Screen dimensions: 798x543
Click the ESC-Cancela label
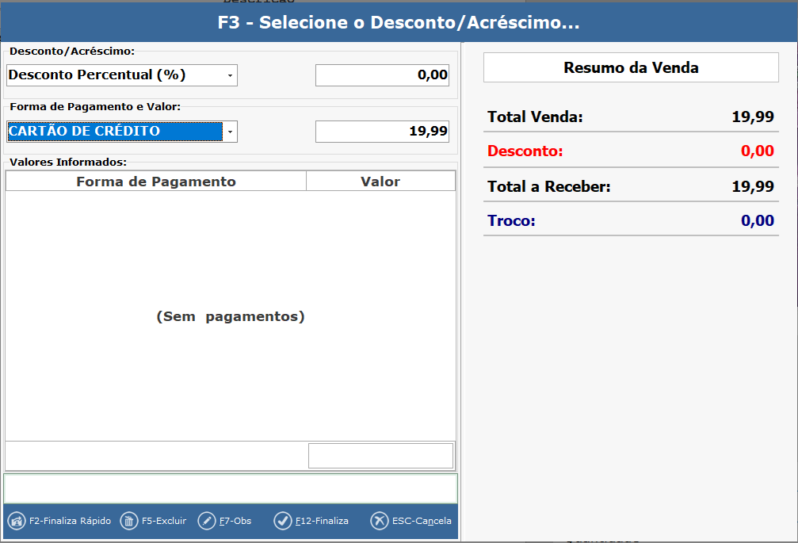[422, 521]
